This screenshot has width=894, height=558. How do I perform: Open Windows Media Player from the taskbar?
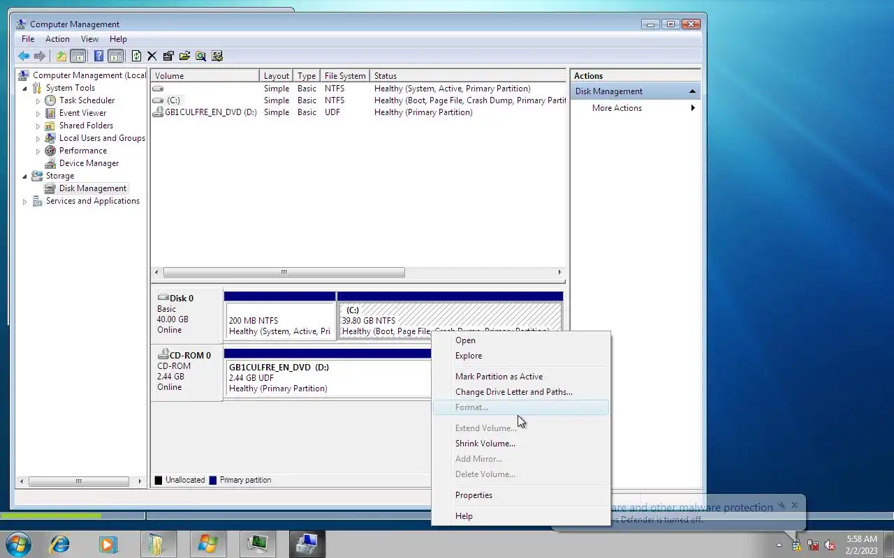click(x=108, y=543)
